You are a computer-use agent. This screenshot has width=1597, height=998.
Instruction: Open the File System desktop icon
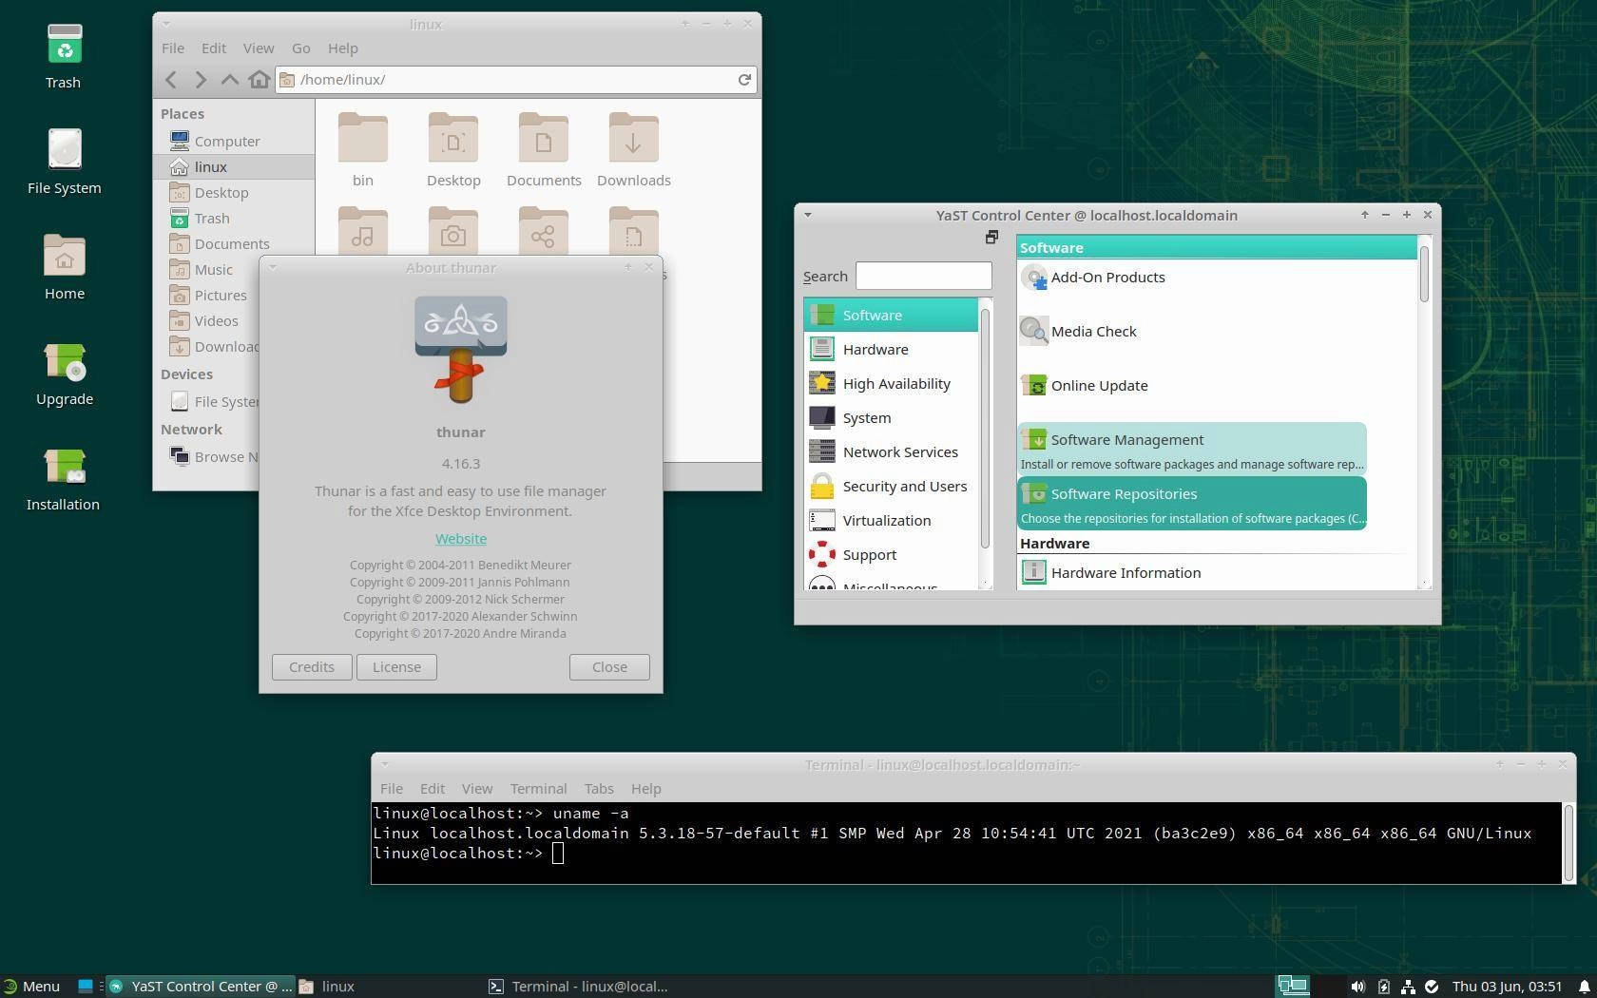(64, 162)
